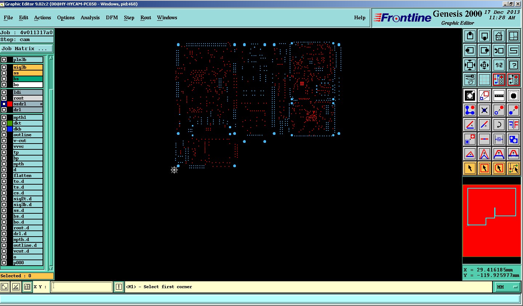
Task: Click the horizontal red-blue line segment icon
Action: pyautogui.click(x=484, y=139)
